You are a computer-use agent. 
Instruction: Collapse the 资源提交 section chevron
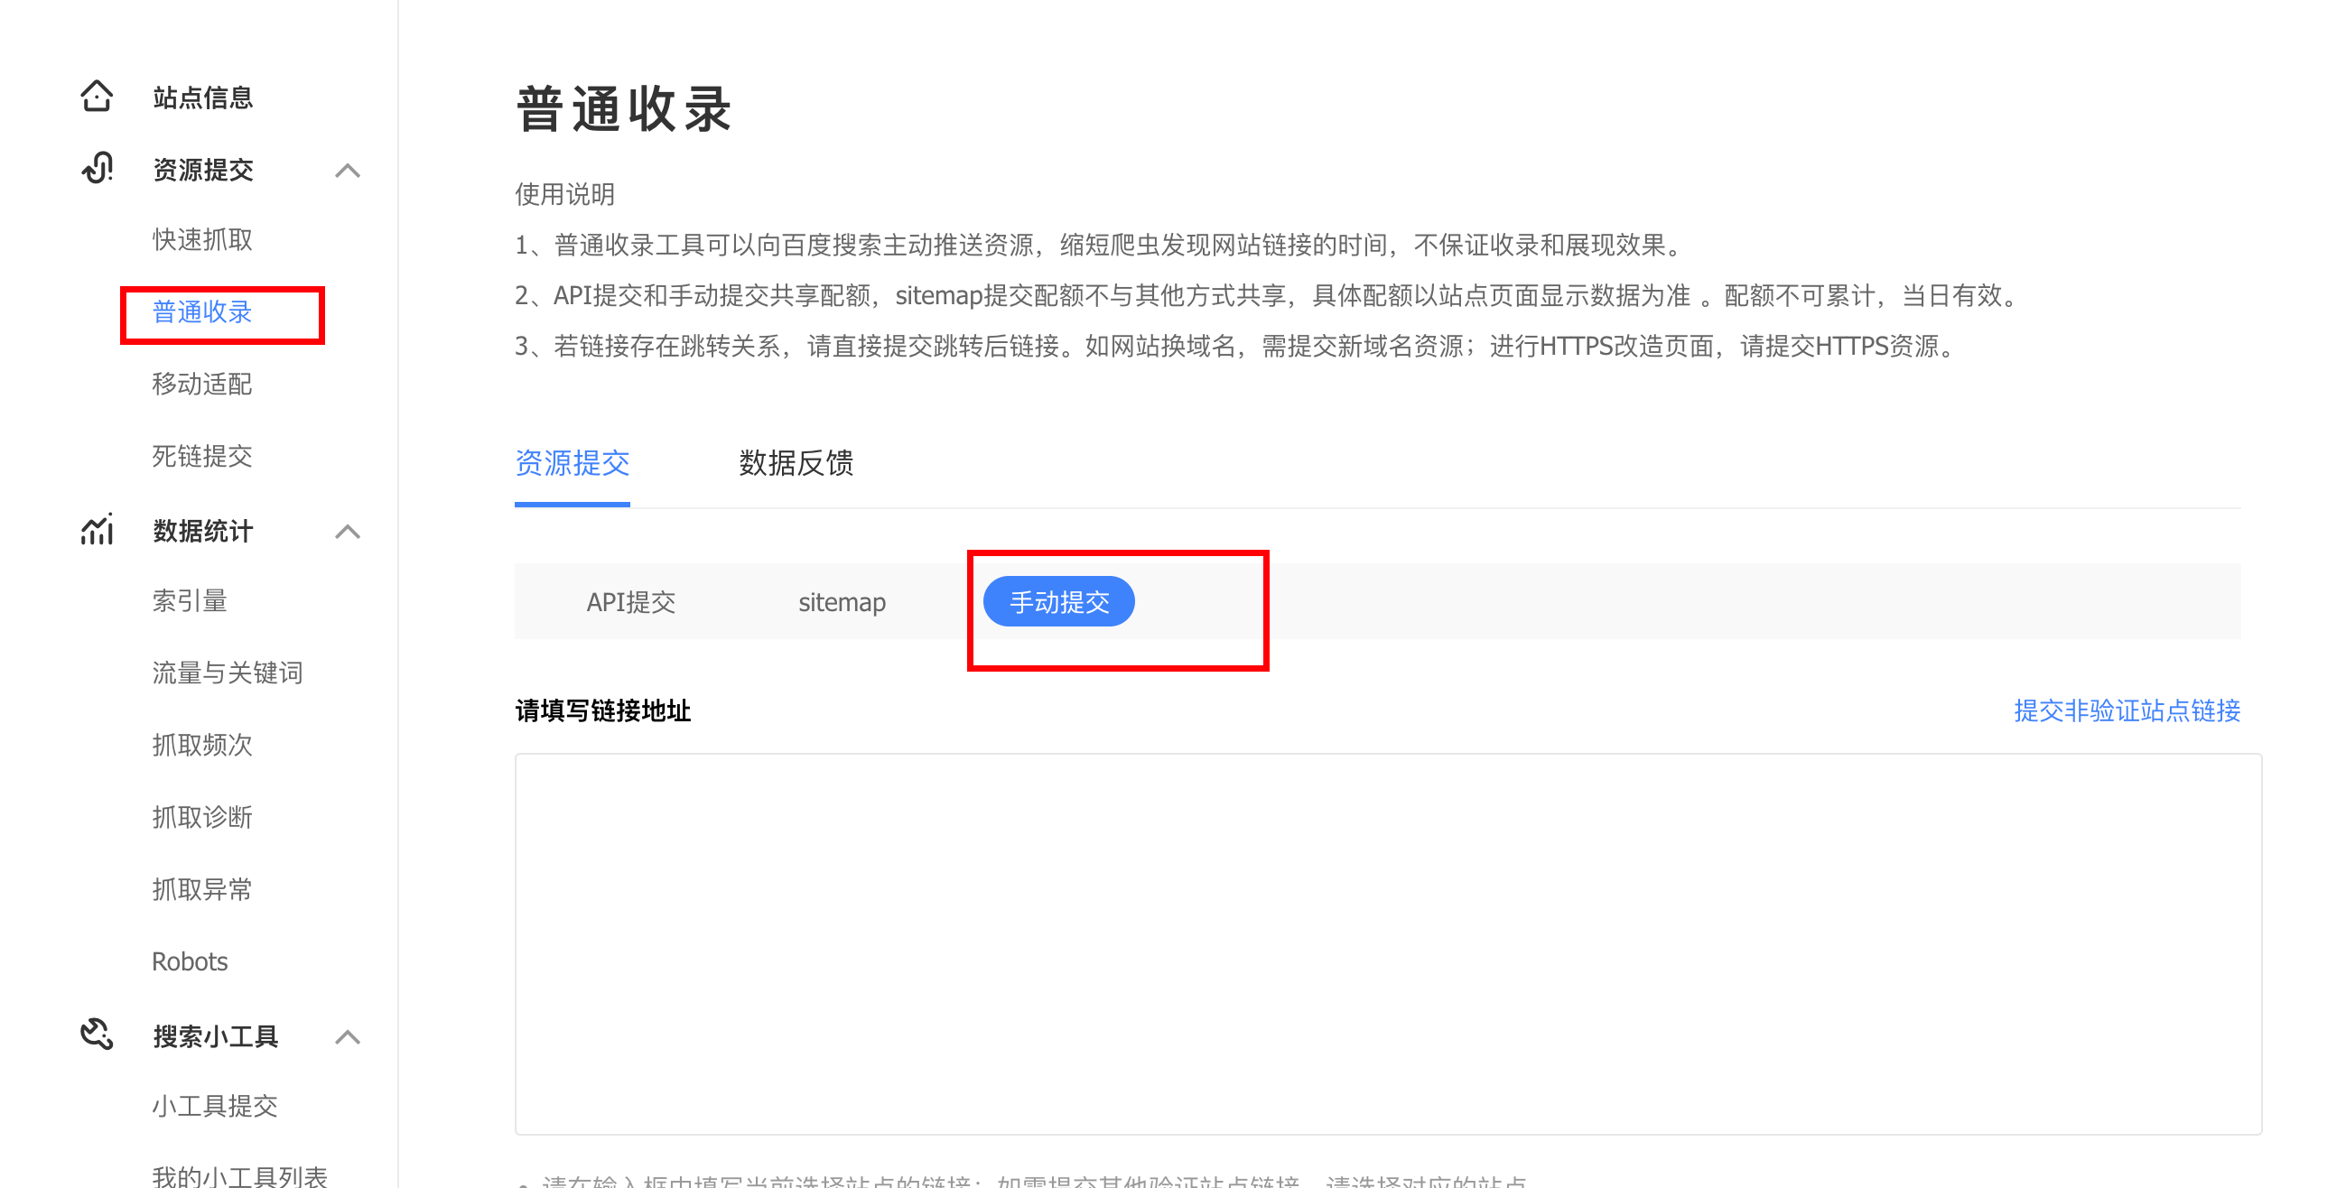[x=347, y=171]
